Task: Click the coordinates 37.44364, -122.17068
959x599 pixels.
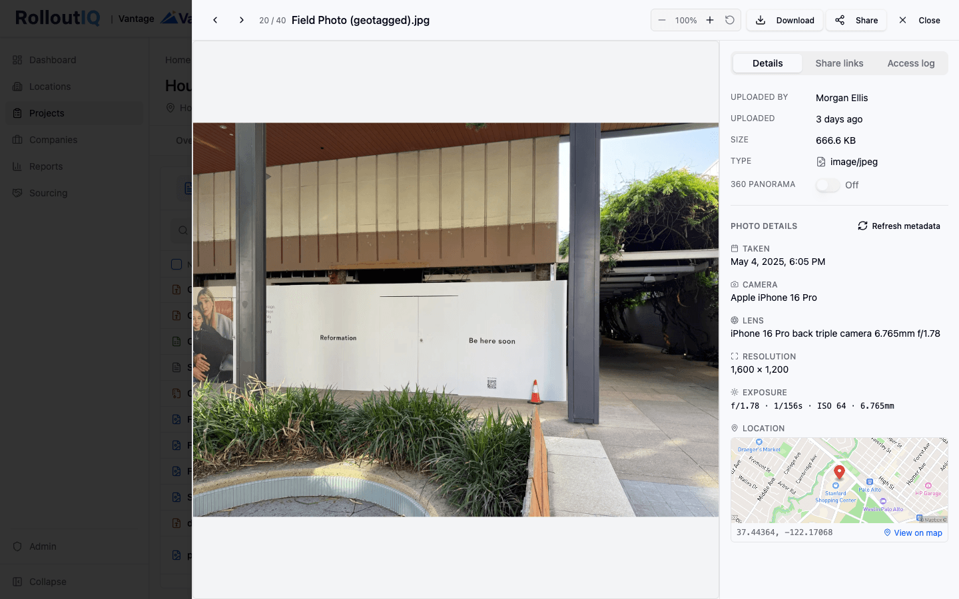Action: coord(785,532)
